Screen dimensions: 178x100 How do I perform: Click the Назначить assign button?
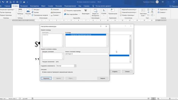click(x=46, y=78)
